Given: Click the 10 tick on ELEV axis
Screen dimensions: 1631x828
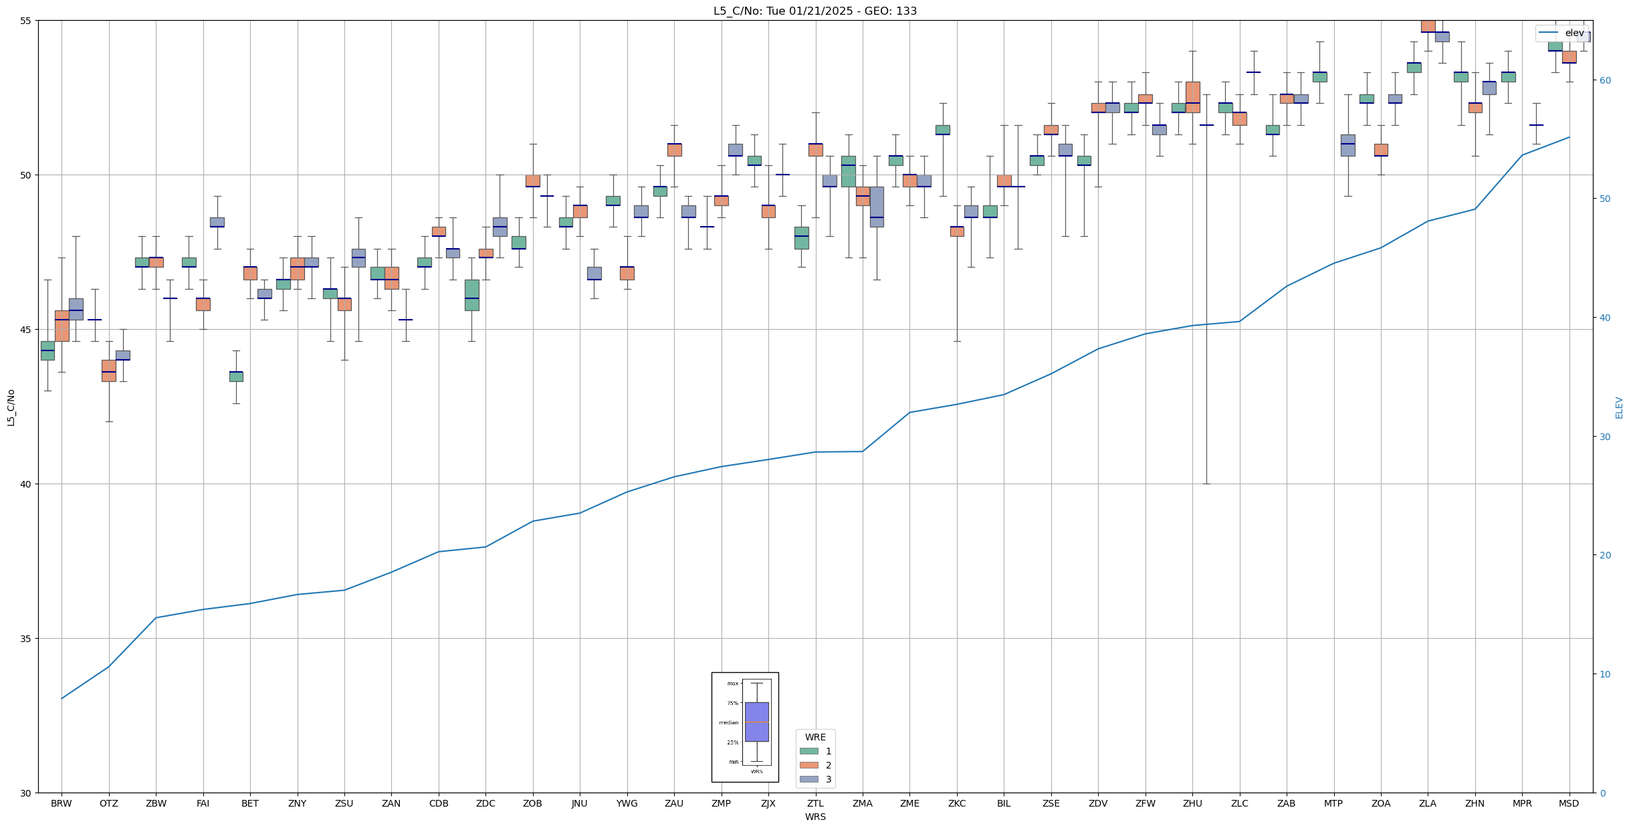Looking at the screenshot, I should pyautogui.click(x=1604, y=674).
